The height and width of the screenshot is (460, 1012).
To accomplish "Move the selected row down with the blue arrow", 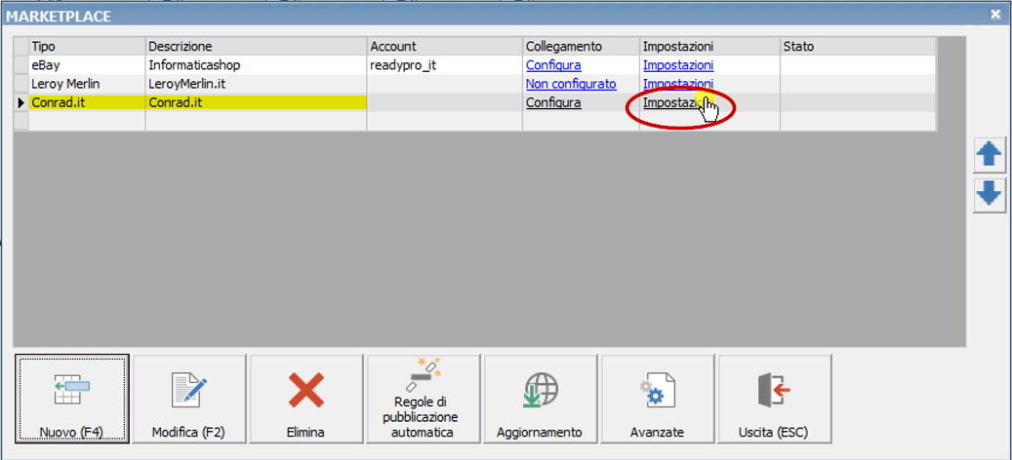I will pyautogui.click(x=991, y=195).
